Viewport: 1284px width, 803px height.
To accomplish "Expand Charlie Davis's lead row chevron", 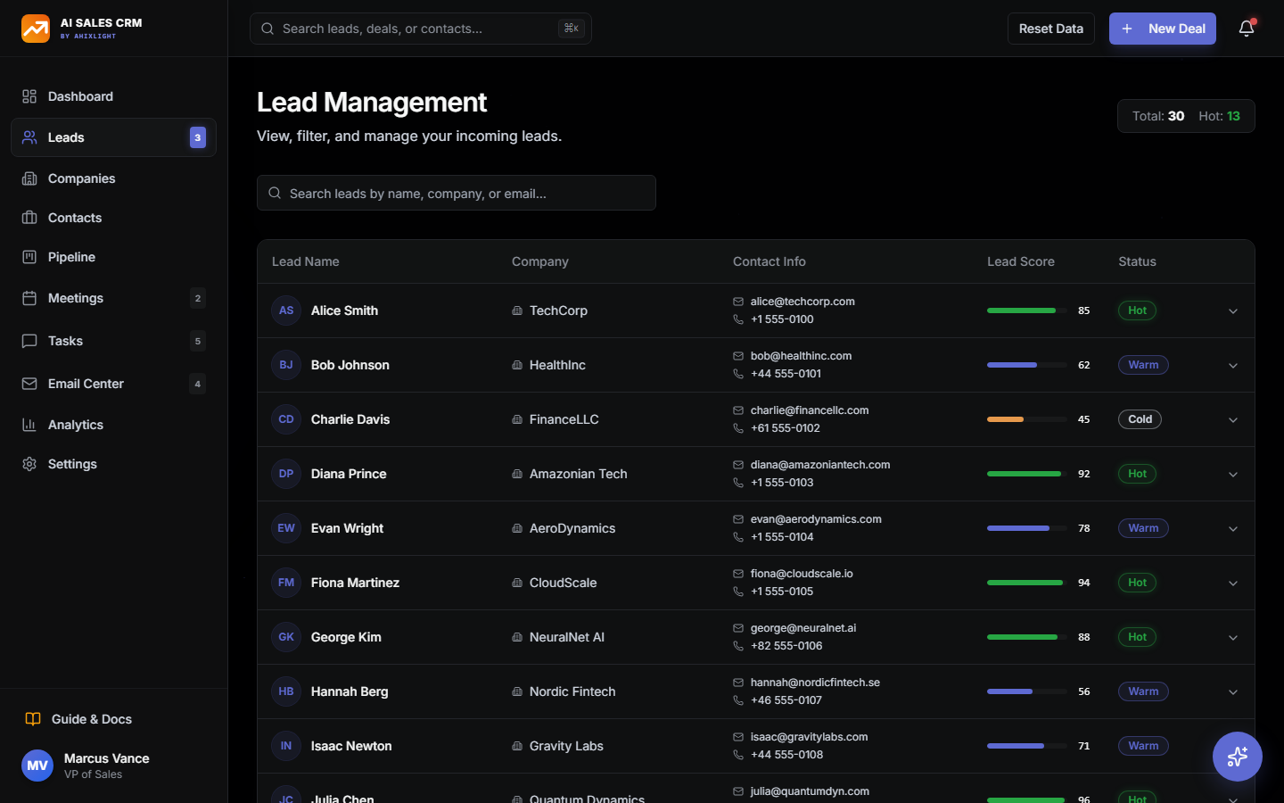I will [x=1233, y=419].
